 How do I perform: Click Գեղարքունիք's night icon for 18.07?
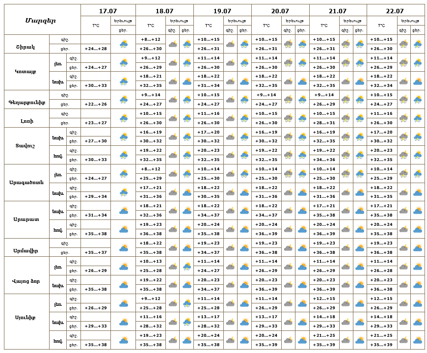click(x=173, y=100)
